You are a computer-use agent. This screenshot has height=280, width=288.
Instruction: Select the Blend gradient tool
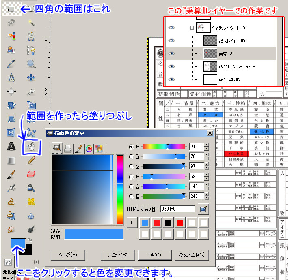[x=11, y=160]
